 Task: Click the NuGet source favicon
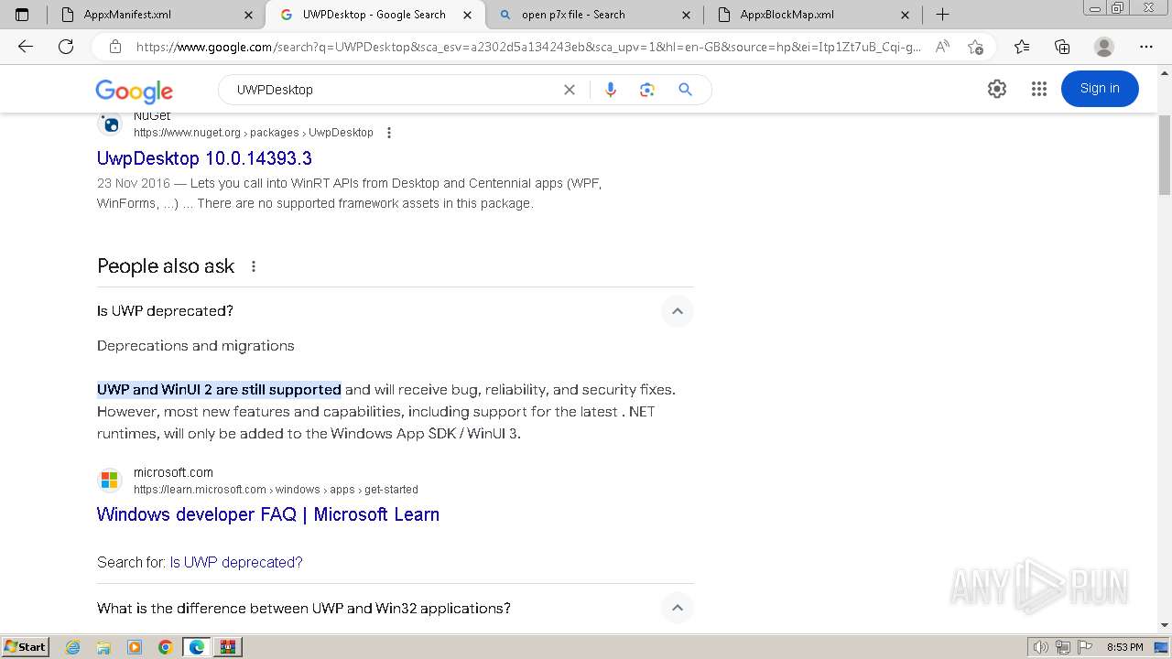110,124
